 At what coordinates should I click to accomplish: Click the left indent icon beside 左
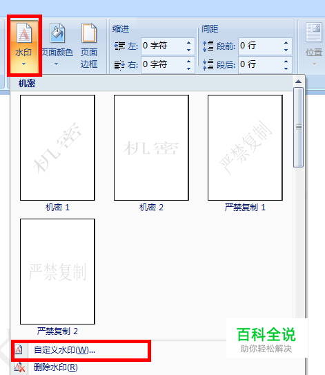119,46
